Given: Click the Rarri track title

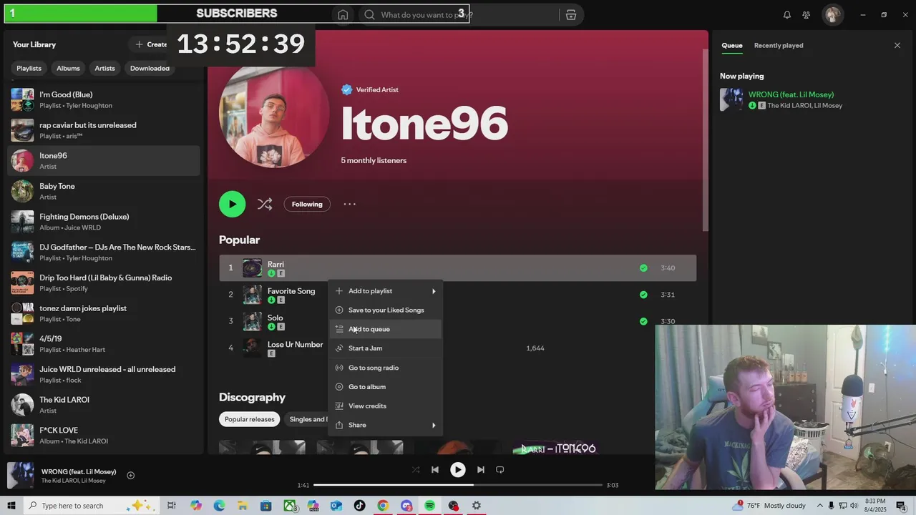Looking at the screenshot, I should point(276,264).
